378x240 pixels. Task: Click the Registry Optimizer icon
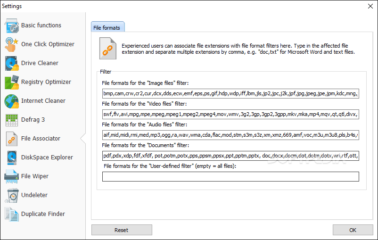click(12, 82)
